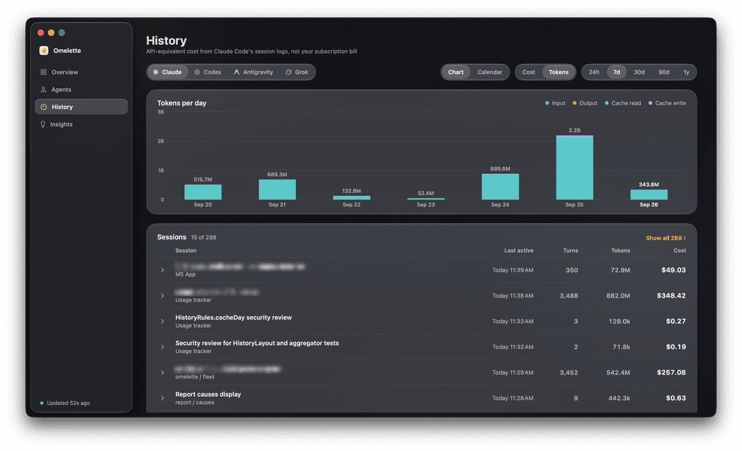Click the tall Sep 25 bar
Viewport: 742px width, 451px height.
coord(574,168)
